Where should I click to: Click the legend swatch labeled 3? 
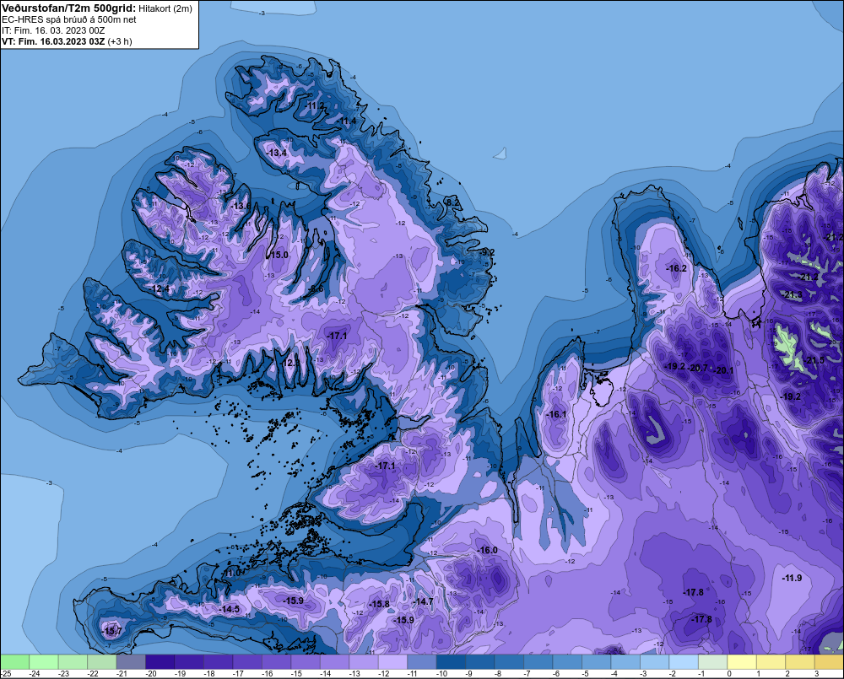[829, 662]
